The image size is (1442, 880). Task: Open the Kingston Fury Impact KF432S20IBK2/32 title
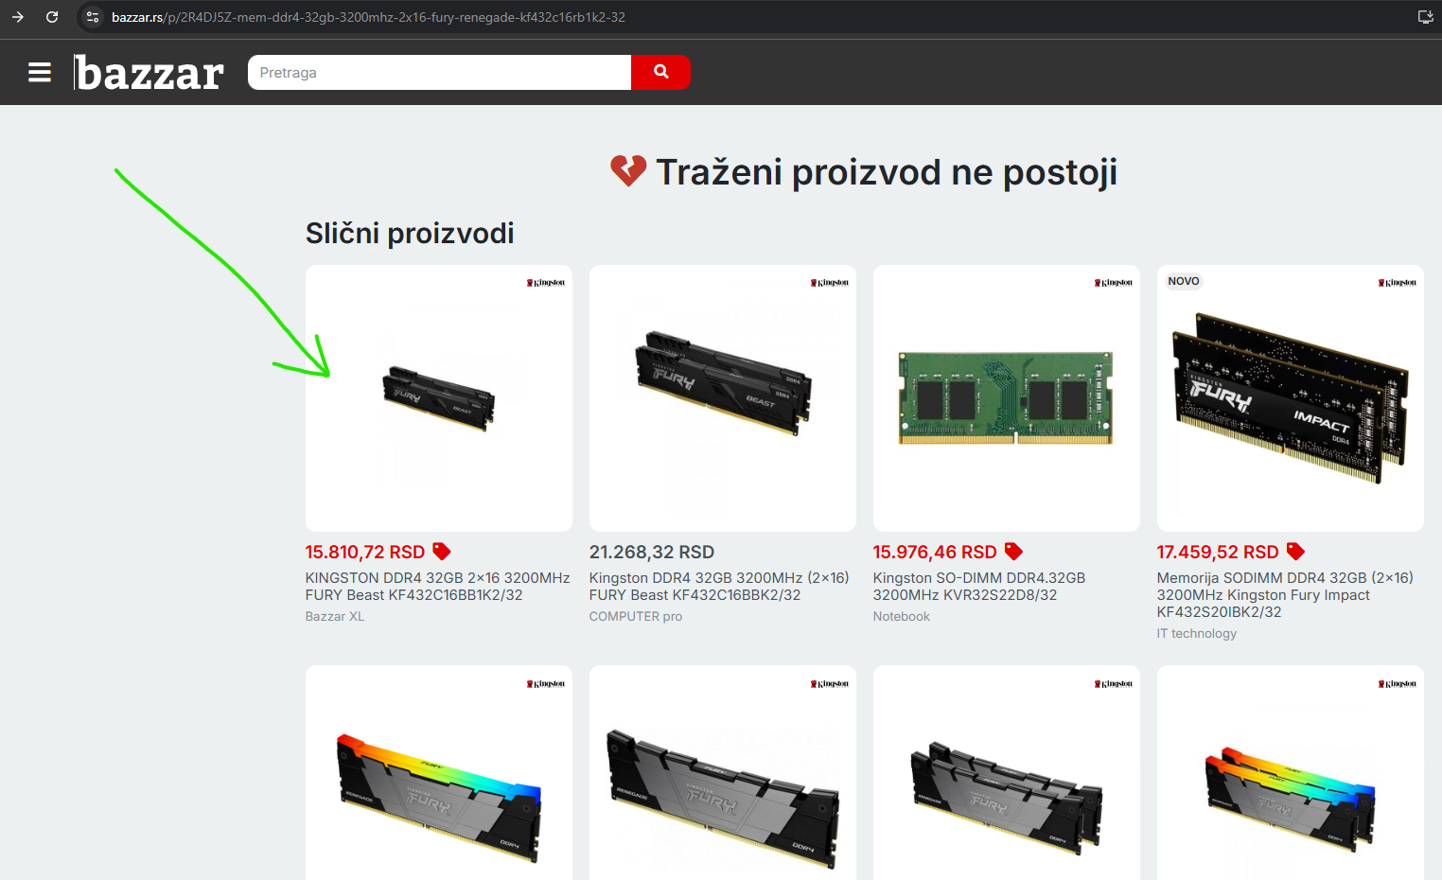tap(1285, 595)
